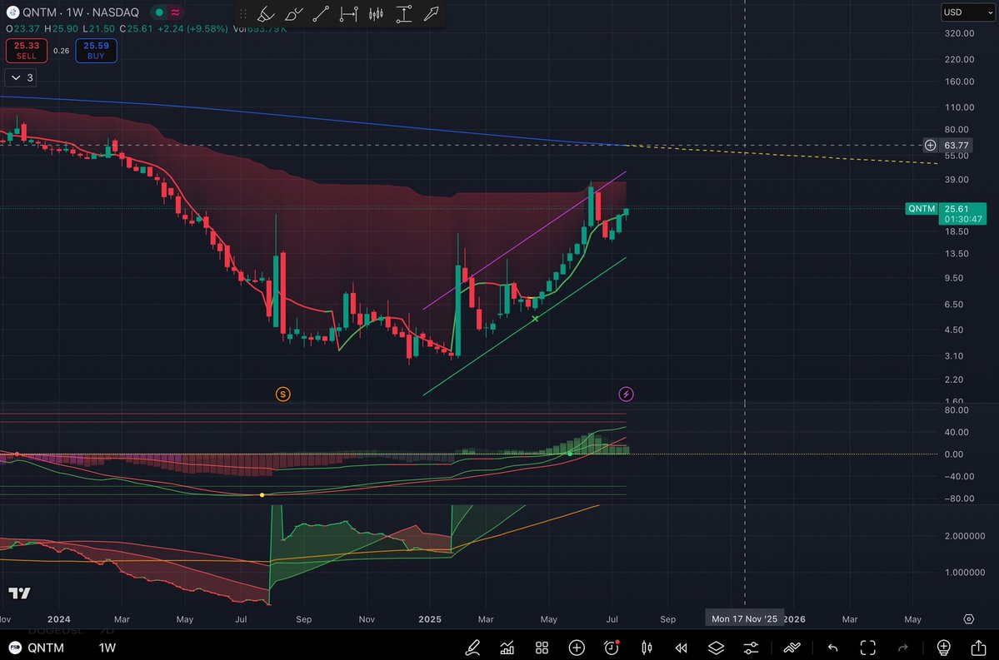The width and height of the screenshot is (999, 660).
Task: Click the QNTM 25.61 price label
Action: pyautogui.click(x=947, y=213)
